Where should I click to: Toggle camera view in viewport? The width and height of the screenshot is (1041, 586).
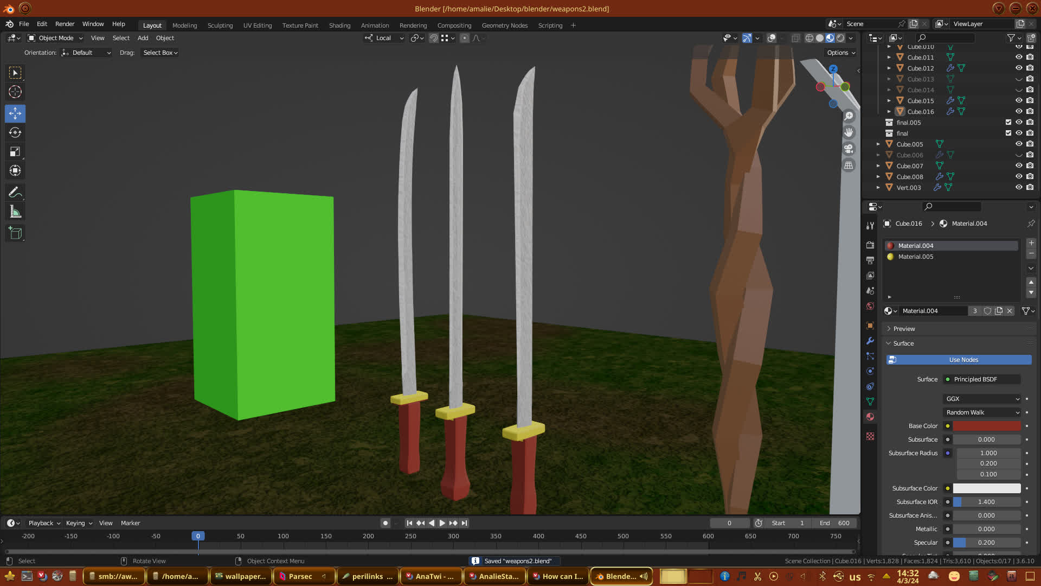point(849,149)
